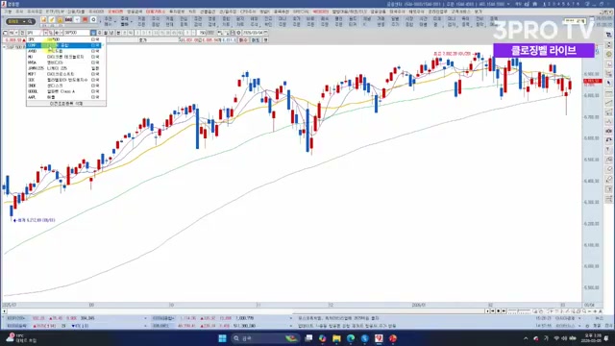
Task: Open the dropdown arrow after the 304,045 ticker value
Action: 145,318
